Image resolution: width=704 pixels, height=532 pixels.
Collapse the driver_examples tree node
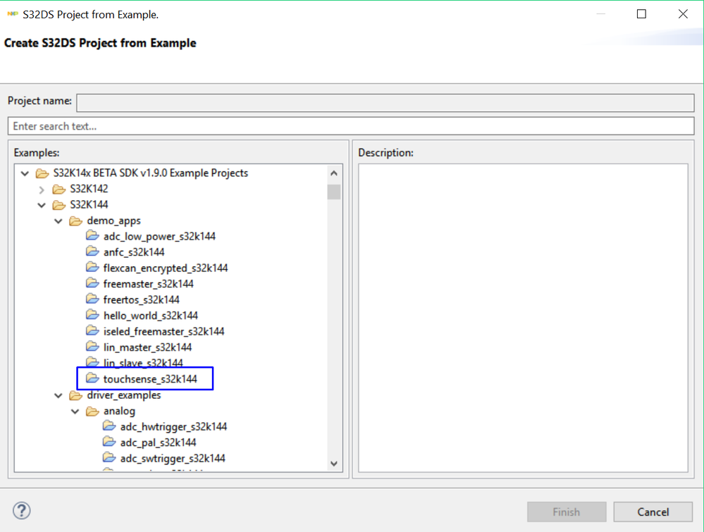tap(58, 395)
